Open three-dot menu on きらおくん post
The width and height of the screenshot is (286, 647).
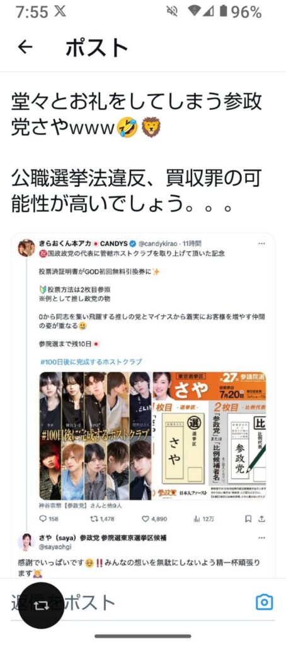(261, 244)
